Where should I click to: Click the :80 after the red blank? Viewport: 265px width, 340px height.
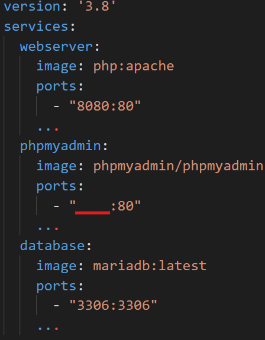pos(122,206)
